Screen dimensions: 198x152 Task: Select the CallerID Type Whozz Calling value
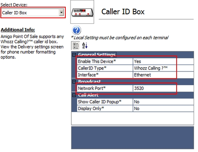point(163,68)
